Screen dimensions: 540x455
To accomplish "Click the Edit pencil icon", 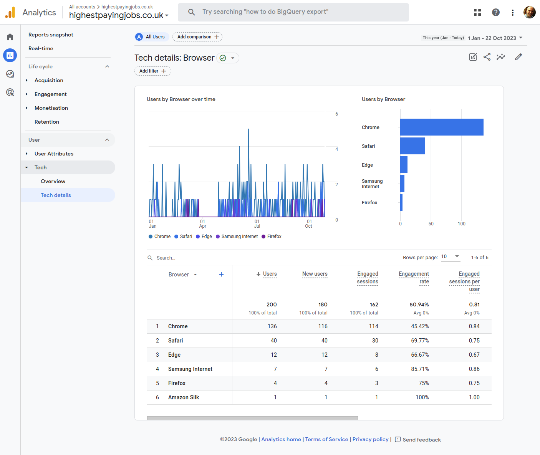I will [518, 57].
